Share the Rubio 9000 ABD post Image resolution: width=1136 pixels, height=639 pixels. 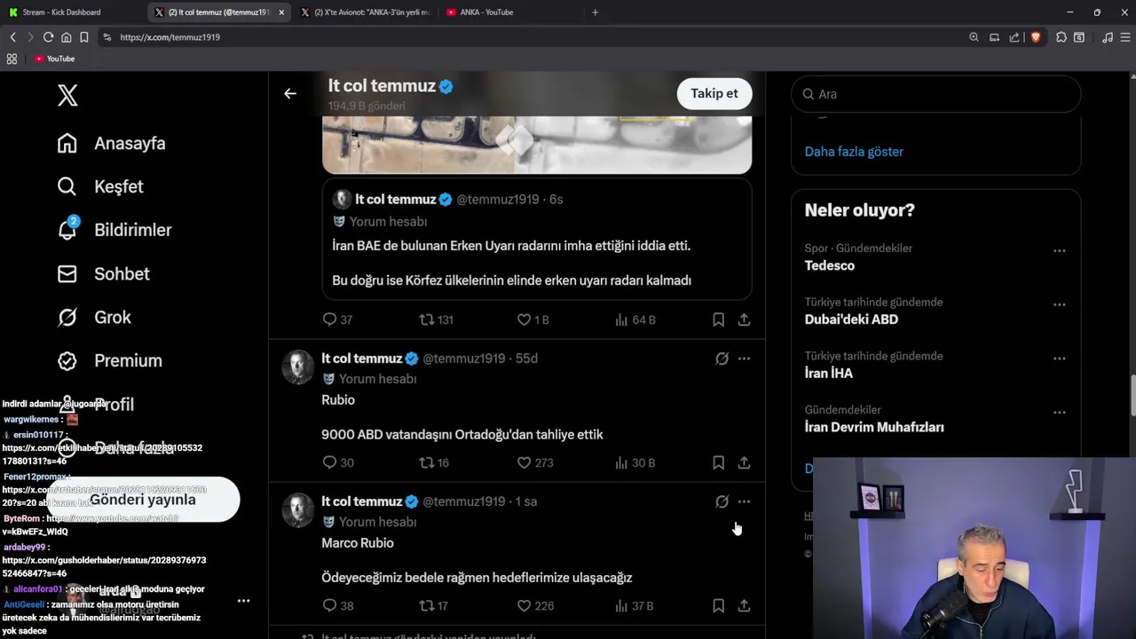744,462
